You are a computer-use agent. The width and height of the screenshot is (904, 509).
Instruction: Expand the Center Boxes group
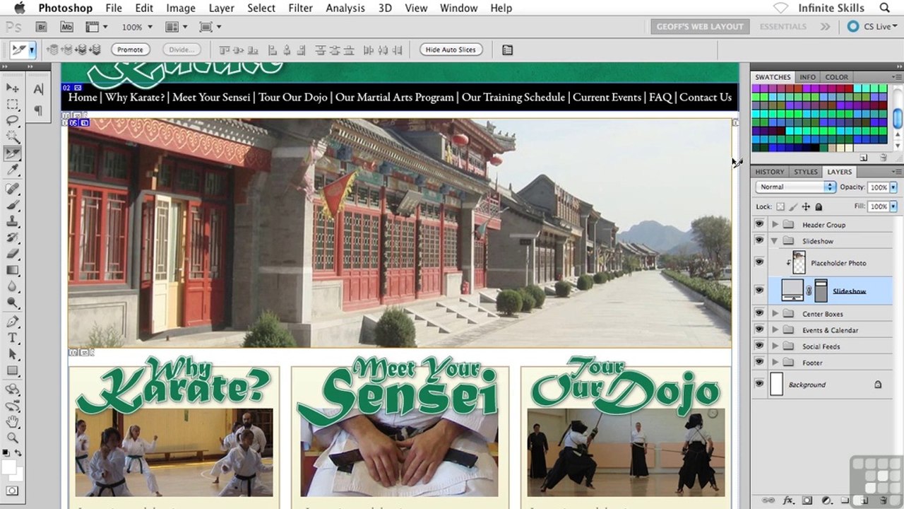point(775,314)
